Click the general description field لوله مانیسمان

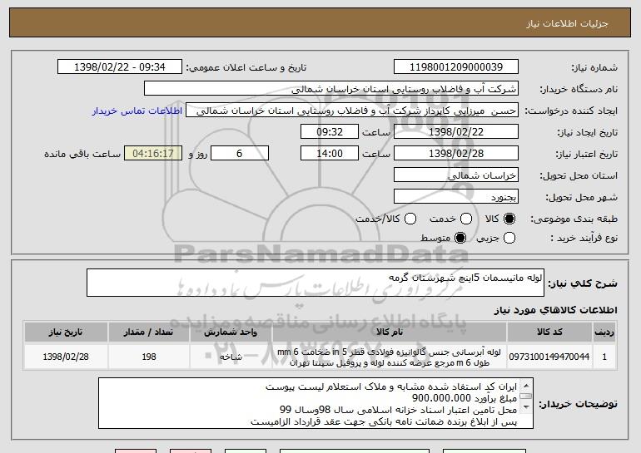(x=316, y=283)
